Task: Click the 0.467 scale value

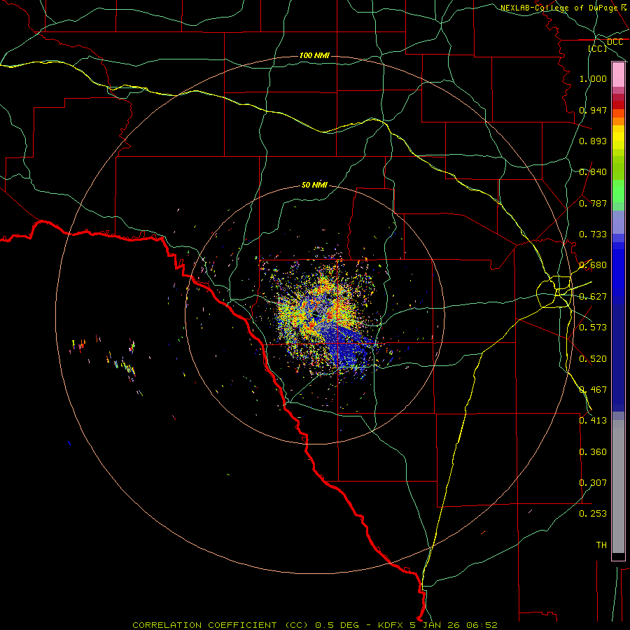Action: pos(593,390)
